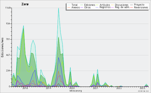Click the 2021 x-axis label
This screenshot has height=93, width=151.
pos(95,88)
